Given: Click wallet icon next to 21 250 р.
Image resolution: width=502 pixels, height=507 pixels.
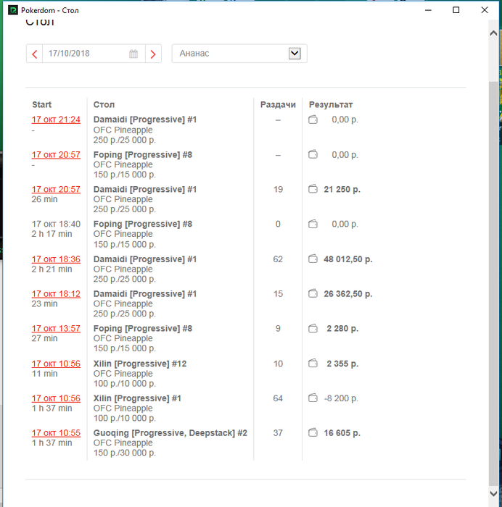Looking at the screenshot, I should [313, 189].
